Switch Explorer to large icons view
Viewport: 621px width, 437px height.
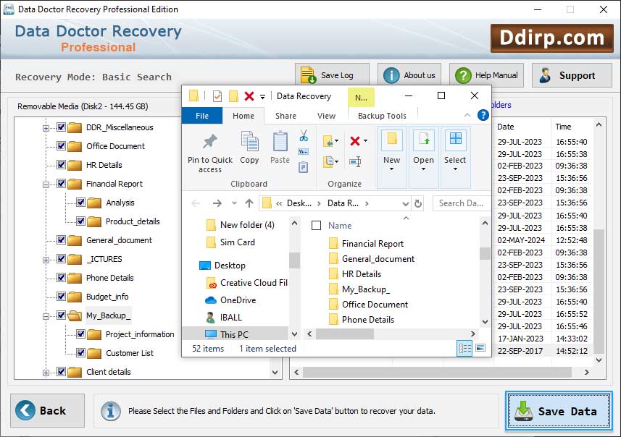click(480, 348)
